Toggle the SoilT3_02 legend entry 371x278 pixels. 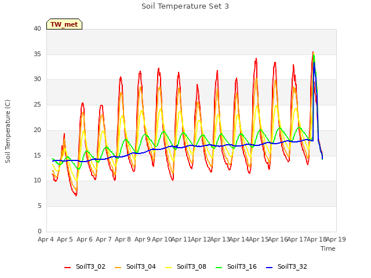[x=85, y=266]
